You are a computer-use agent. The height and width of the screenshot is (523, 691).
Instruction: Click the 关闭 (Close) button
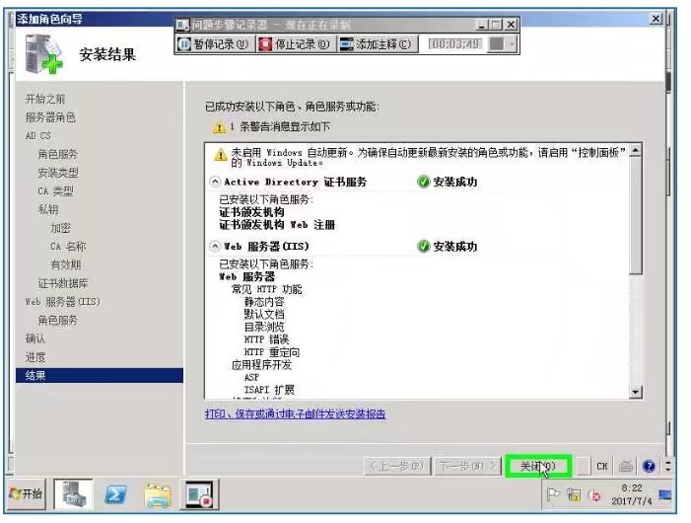(x=538, y=466)
